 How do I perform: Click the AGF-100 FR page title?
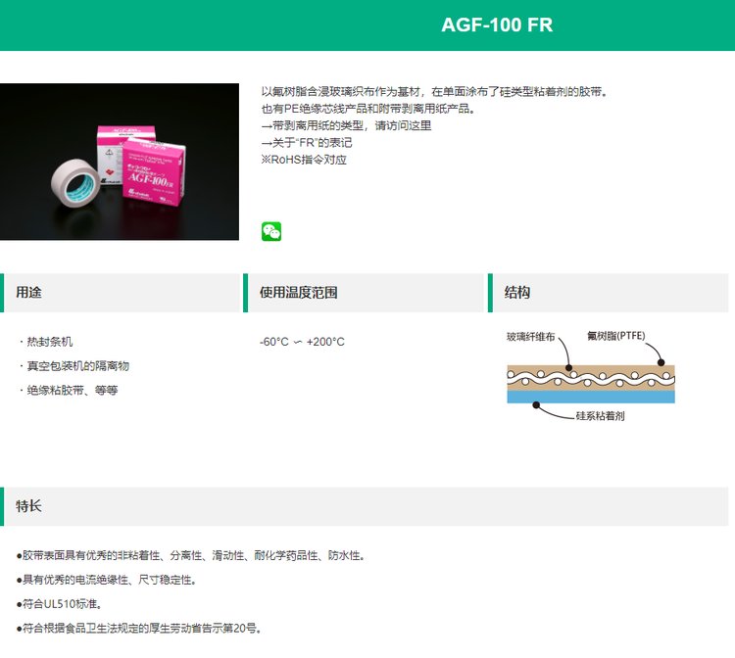coord(497,25)
